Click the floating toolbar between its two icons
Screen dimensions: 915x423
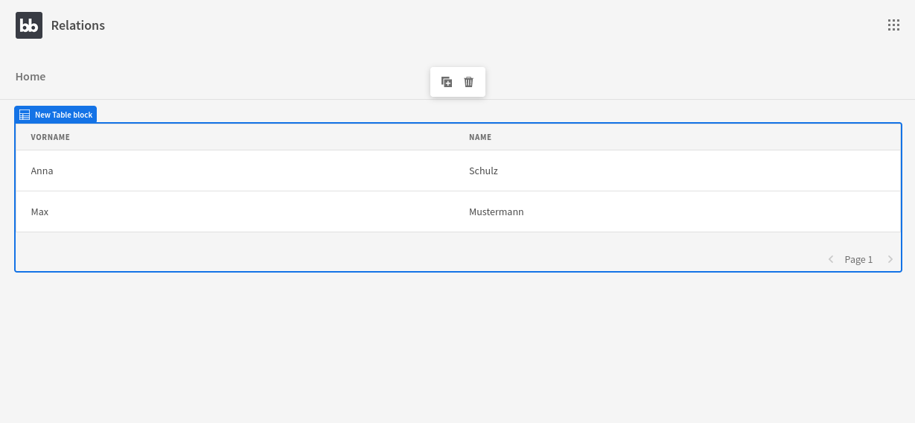point(458,82)
